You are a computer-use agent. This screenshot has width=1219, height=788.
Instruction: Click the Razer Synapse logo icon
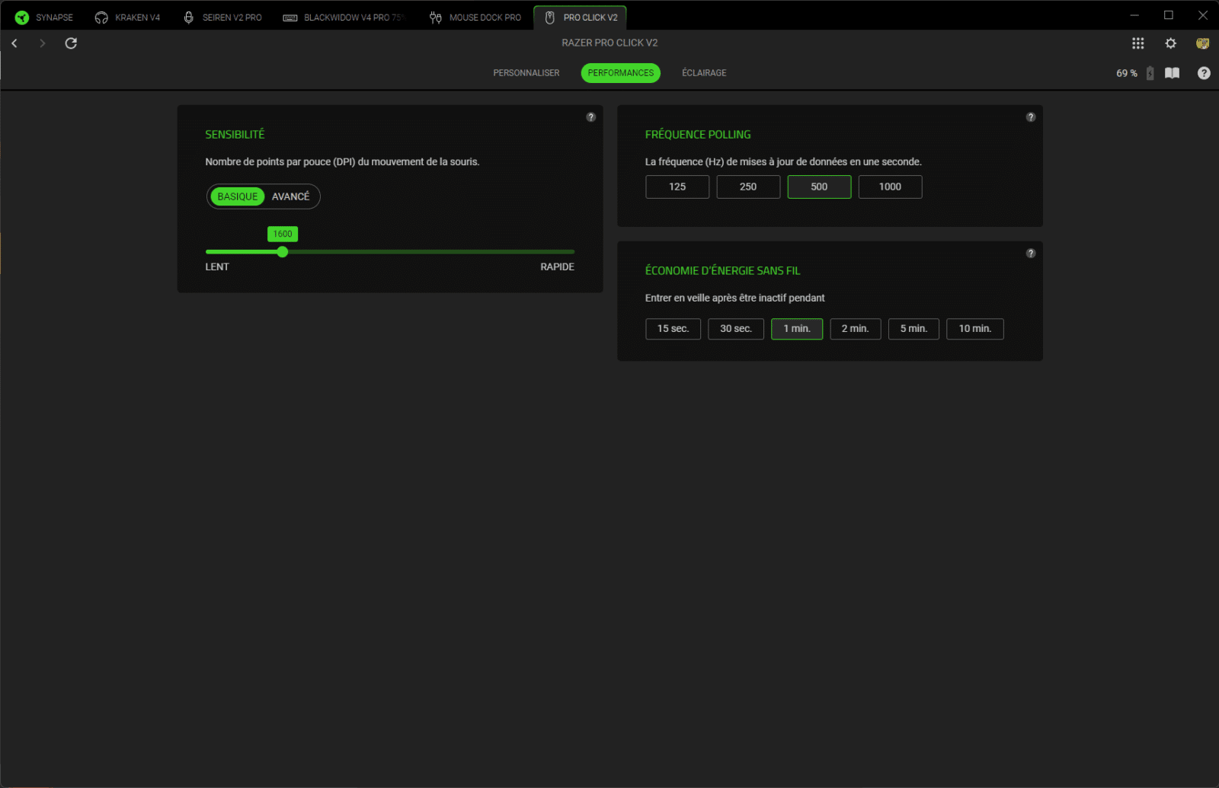click(x=22, y=18)
